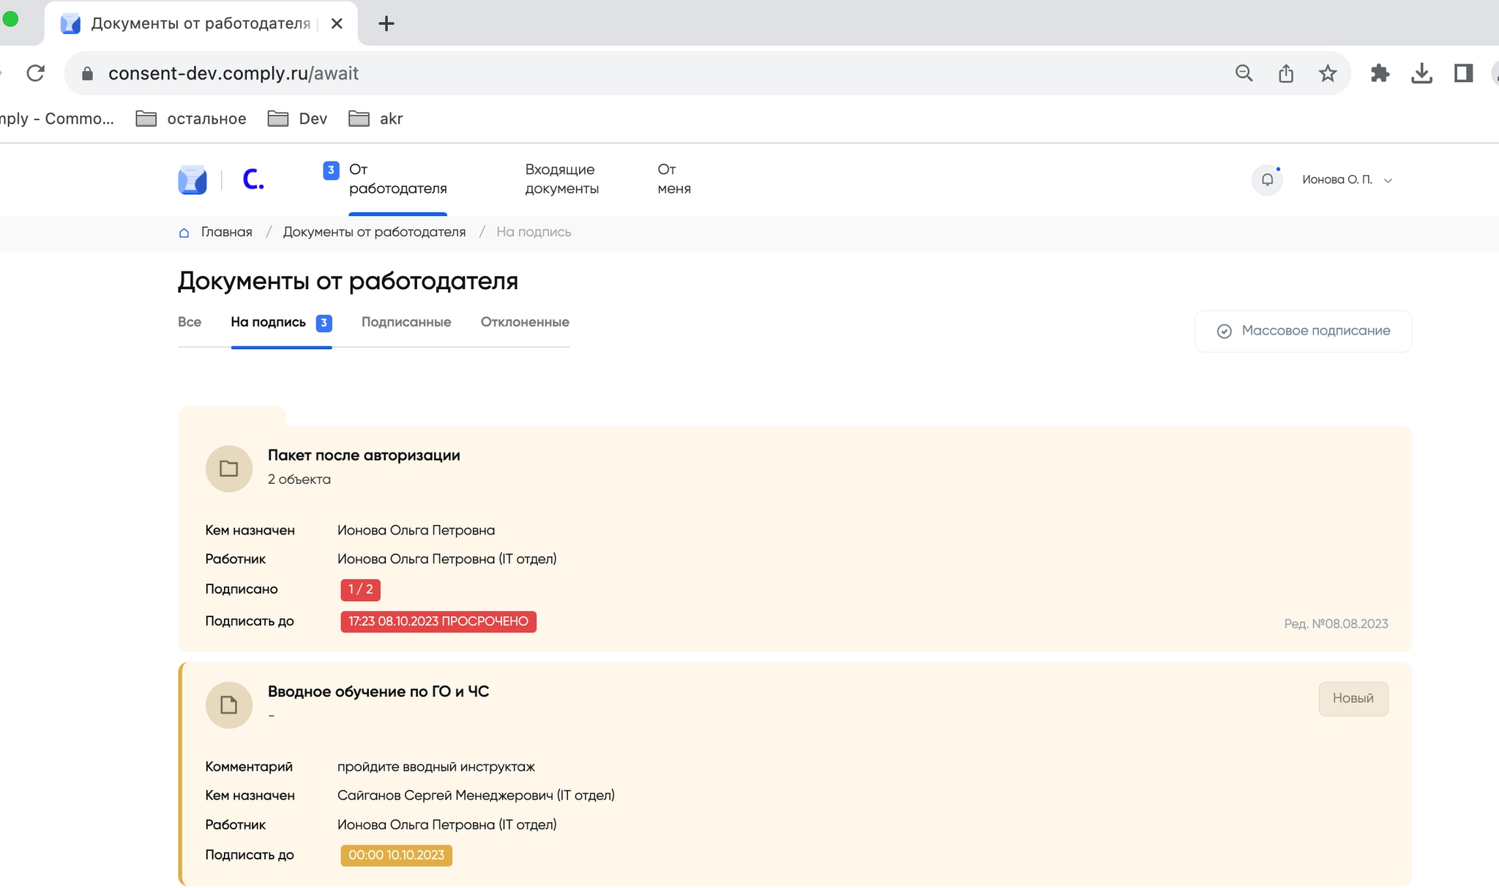
Task: Click the blue app logo icon
Action: pos(192,179)
